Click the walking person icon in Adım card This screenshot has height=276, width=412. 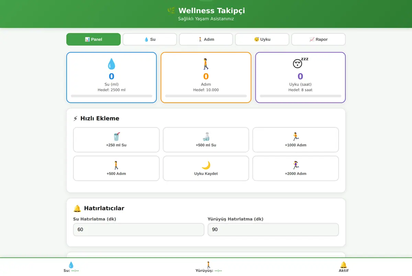pyautogui.click(x=206, y=64)
